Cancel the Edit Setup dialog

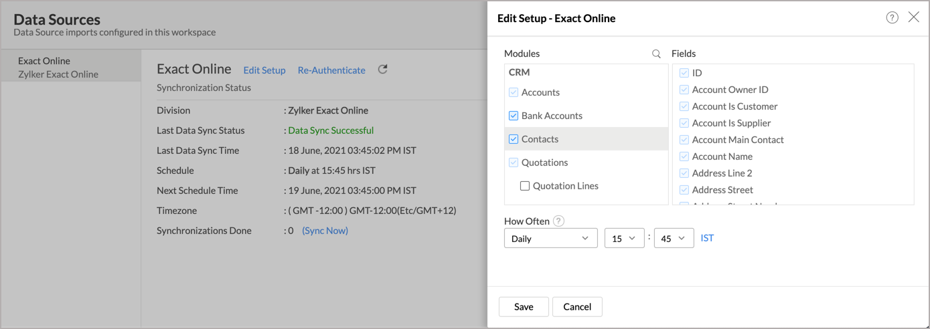pos(577,307)
